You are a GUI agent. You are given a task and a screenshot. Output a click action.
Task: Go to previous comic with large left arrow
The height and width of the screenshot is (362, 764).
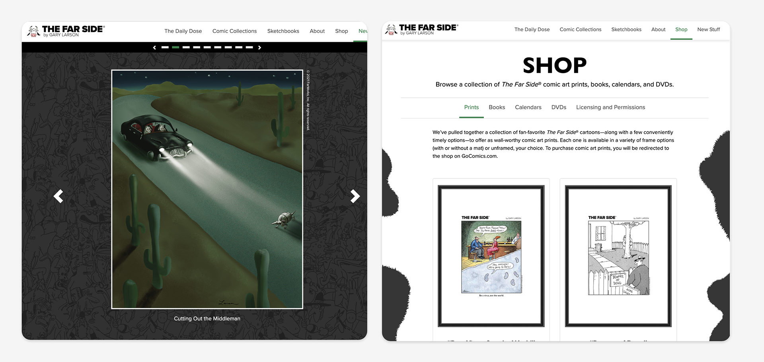58,196
